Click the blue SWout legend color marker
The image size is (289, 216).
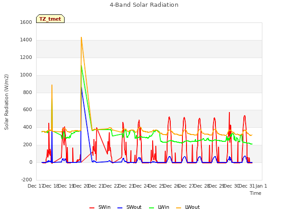[x=120, y=208]
